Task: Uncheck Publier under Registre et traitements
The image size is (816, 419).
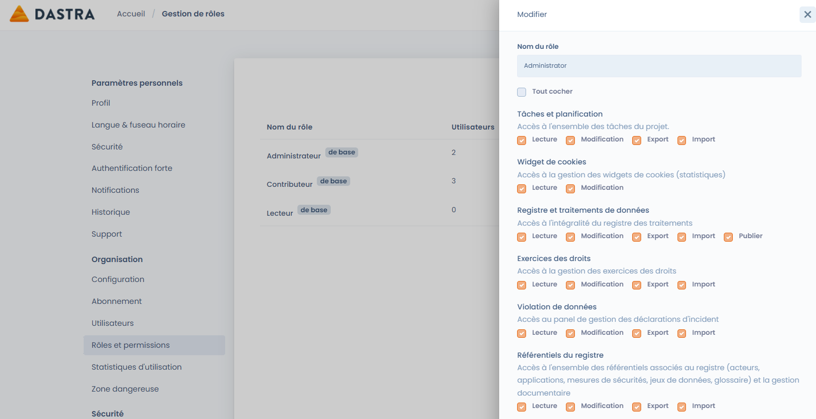Action: click(728, 237)
